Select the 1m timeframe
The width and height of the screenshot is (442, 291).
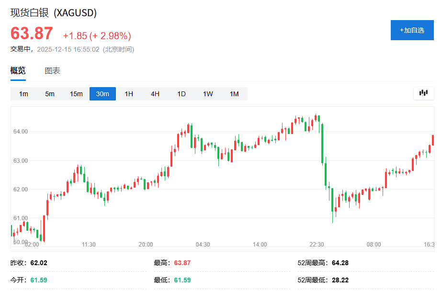(23, 94)
